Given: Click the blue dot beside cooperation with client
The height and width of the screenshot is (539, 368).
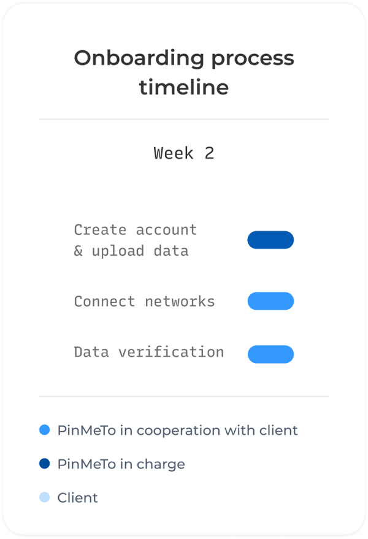Looking at the screenshot, I should (45, 430).
